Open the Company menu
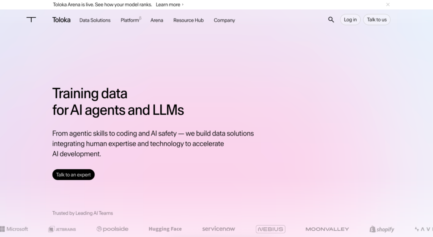 pyautogui.click(x=224, y=20)
